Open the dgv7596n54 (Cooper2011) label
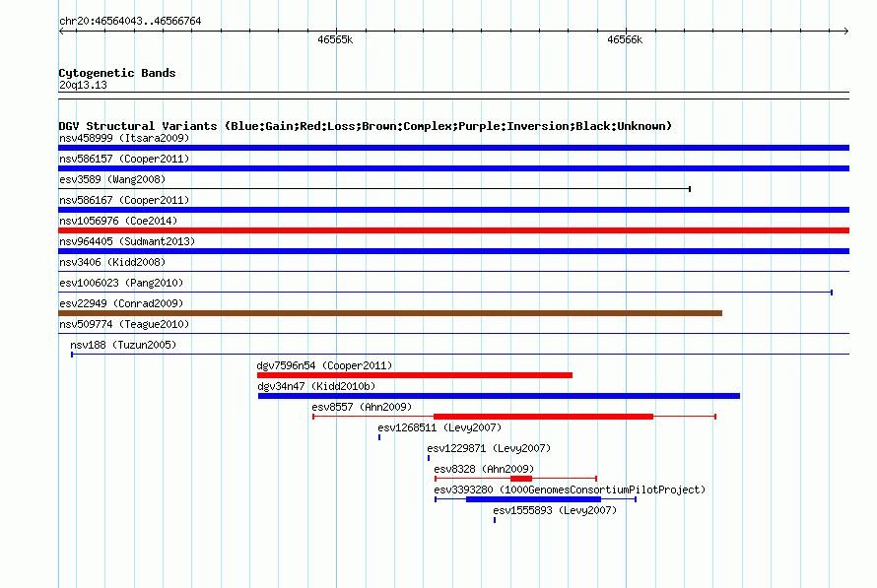This screenshot has width=877, height=588. [324, 365]
